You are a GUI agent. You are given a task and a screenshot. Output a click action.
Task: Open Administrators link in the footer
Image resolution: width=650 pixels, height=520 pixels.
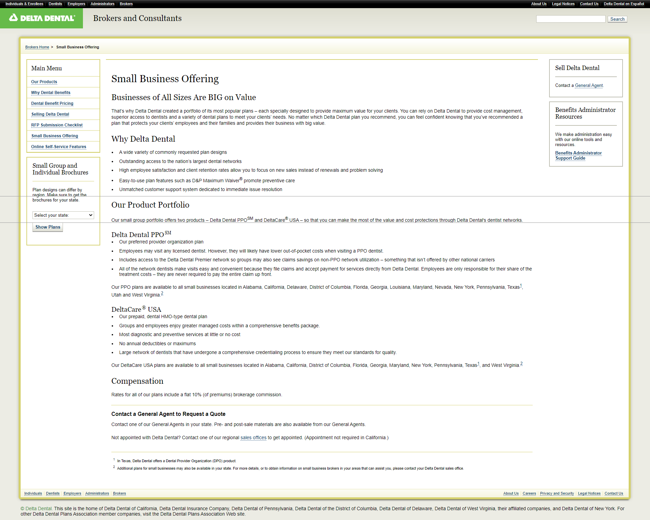tap(97, 494)
